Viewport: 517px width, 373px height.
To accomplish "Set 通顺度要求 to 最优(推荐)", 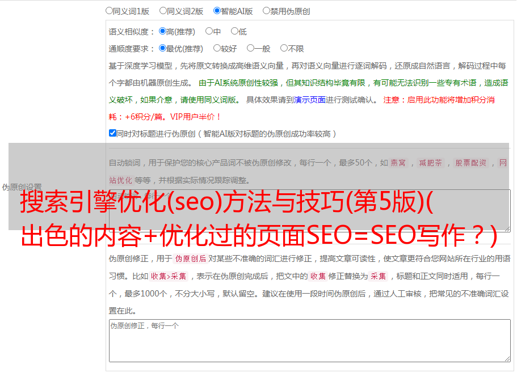I will point(162,48).
